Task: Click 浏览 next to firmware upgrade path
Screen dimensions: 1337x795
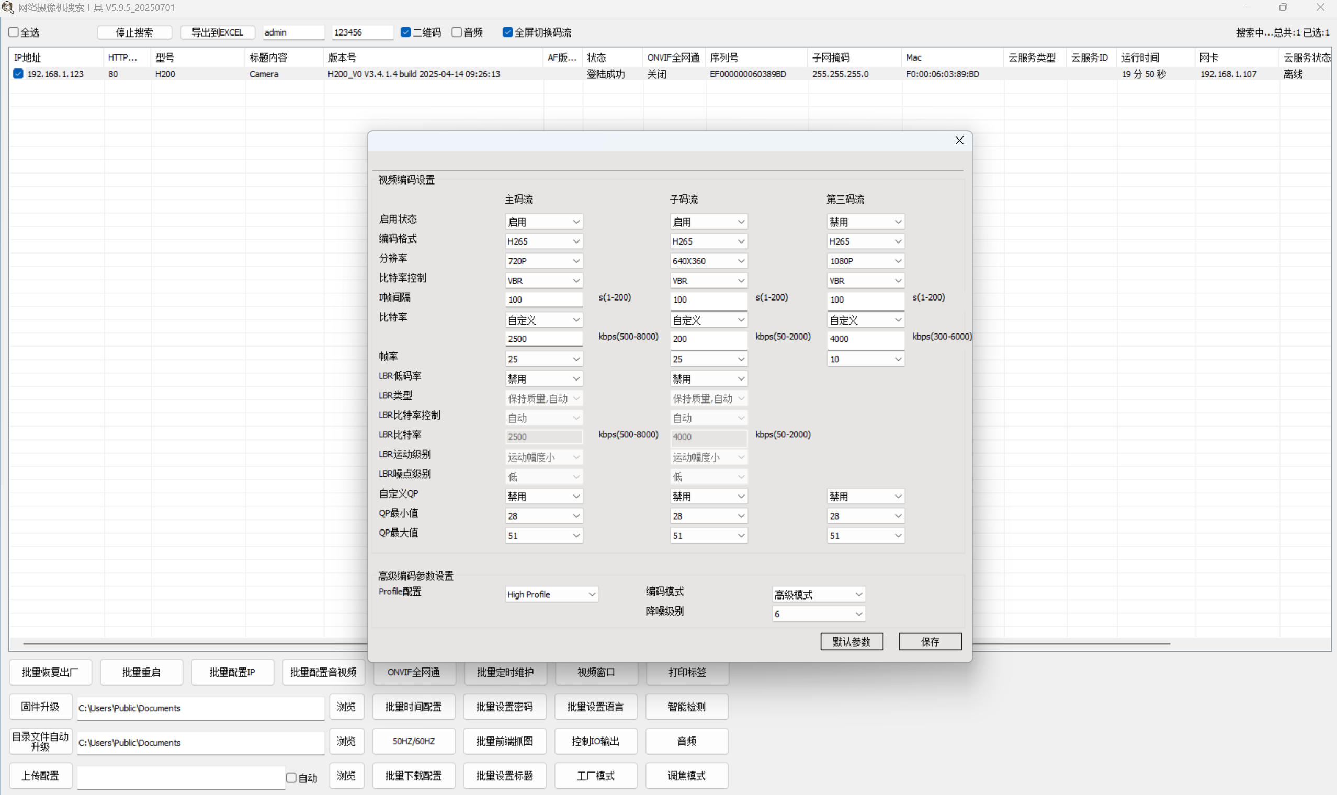Action: [x=346, y=707]
